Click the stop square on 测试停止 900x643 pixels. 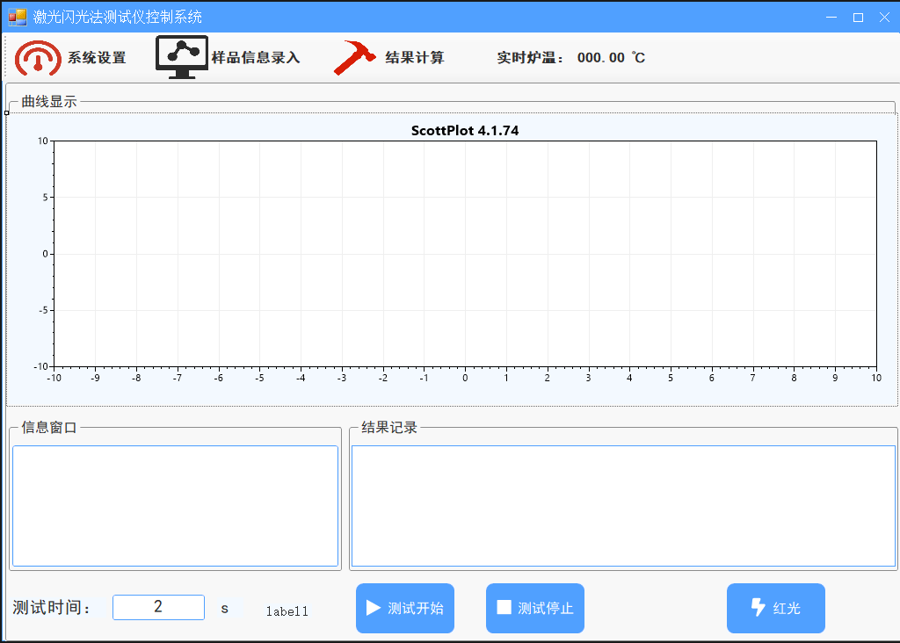[x=504, y=608]
